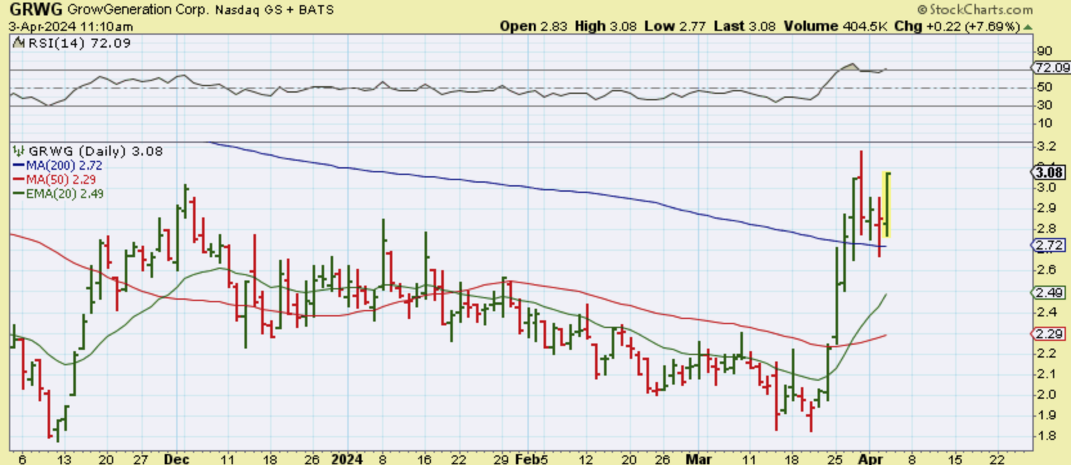The width and height of the screenshot is (1071, 465).
Task: Select the yellow highlighted latest price bar
Action: pos(887,205)
